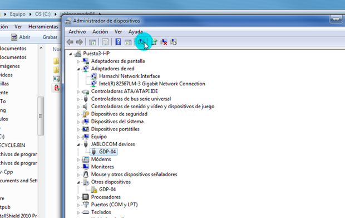Select ECYCLE.BIN in Explorer navigation pane
This screenshot has height=218, width=345.
tap(13, 146)
